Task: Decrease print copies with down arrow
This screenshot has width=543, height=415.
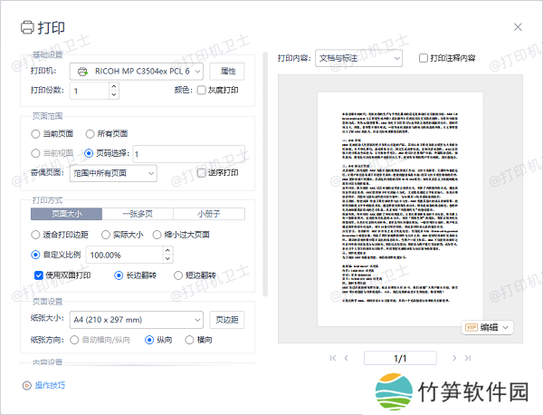Action: [113, 94]
